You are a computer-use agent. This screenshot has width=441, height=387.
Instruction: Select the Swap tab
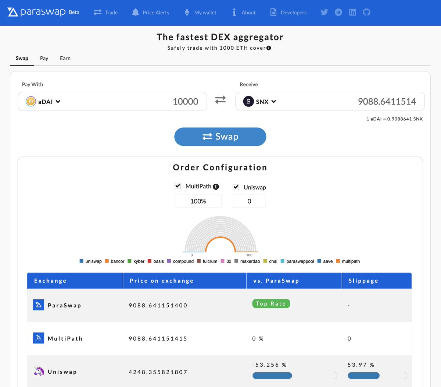pos(22,58)
